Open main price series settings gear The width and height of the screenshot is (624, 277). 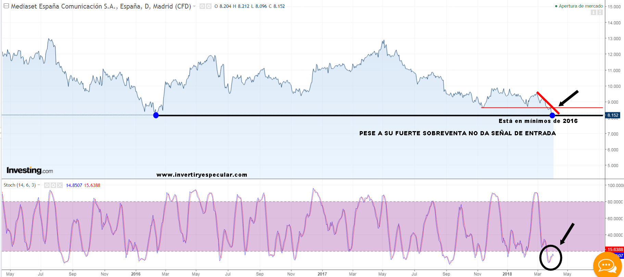[x=208, y=6]
